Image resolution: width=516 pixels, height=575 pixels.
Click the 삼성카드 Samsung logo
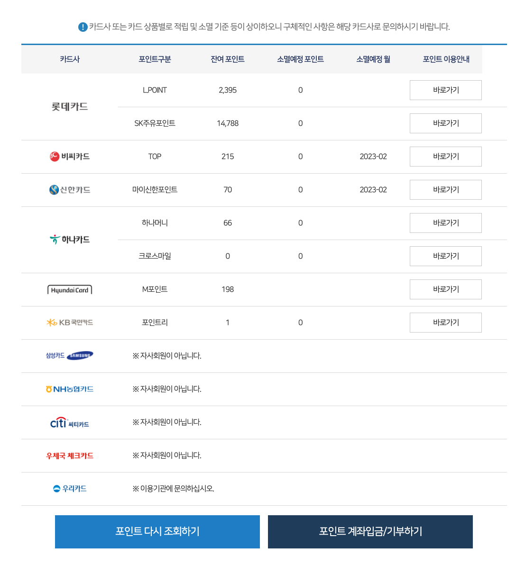[70, 356]
